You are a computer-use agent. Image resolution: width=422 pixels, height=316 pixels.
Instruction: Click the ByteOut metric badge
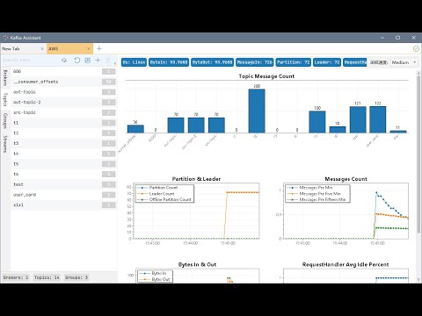(x=213, y=62)
